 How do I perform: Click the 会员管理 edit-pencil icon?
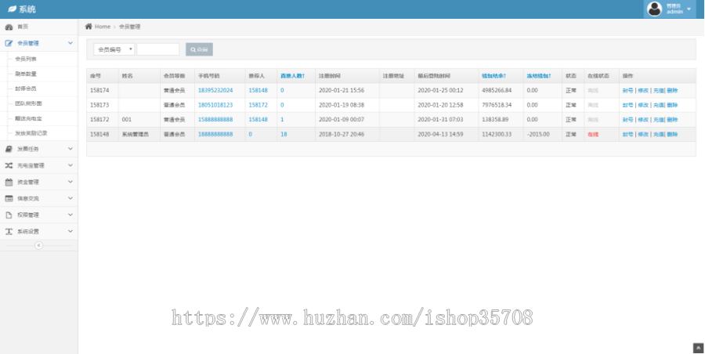pos(9,43)
